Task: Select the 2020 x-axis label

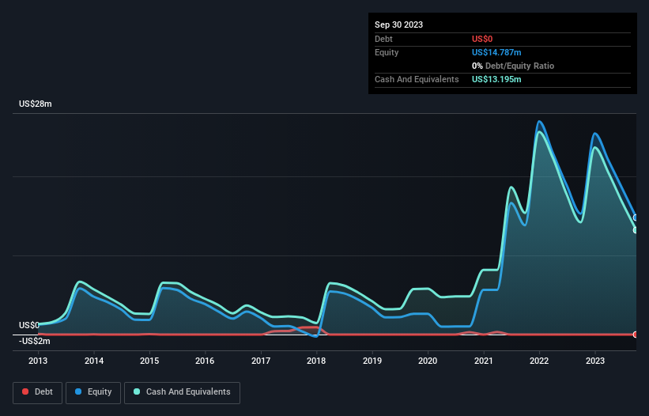Action: 428,361
